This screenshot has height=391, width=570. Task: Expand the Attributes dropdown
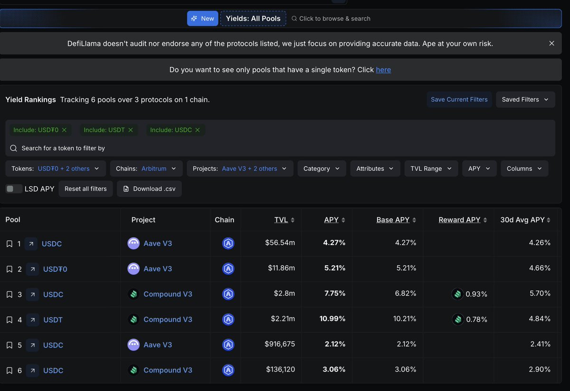(x=375, y=169)
